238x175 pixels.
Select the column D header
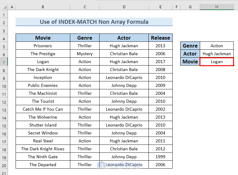tap(124, 7)
